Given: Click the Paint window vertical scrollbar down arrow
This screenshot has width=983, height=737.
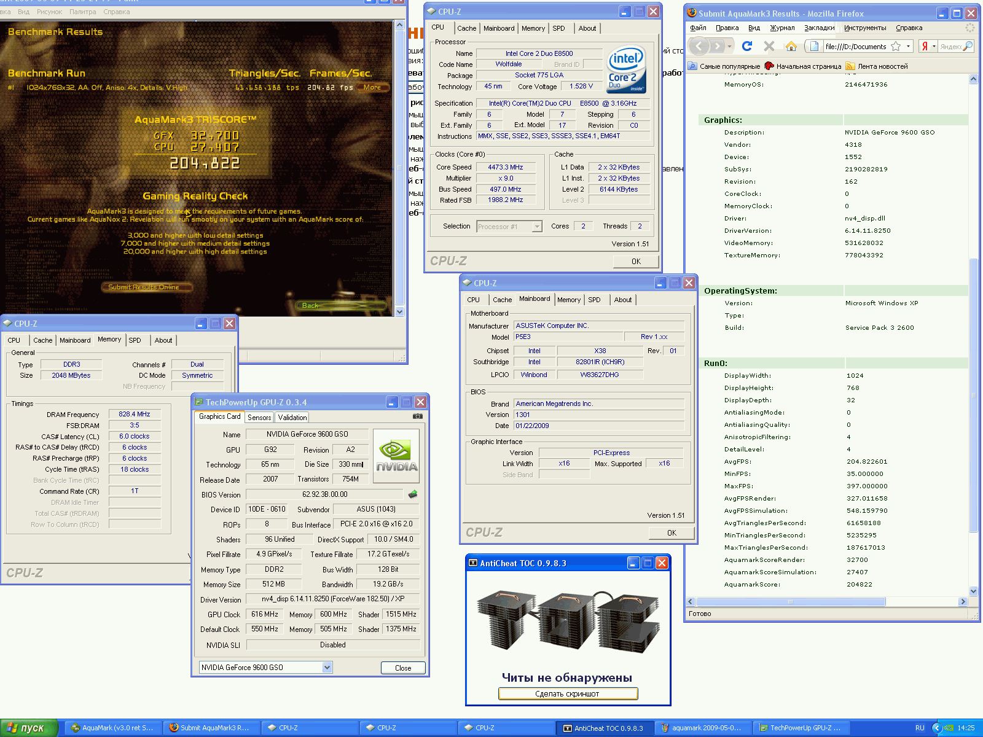Looking at the screenshot, I should pos(400,311).
